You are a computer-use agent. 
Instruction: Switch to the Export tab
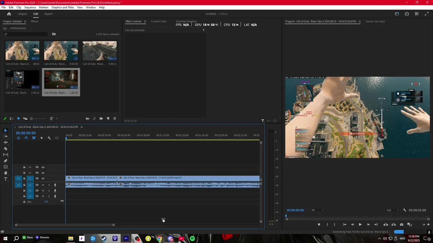48,14
